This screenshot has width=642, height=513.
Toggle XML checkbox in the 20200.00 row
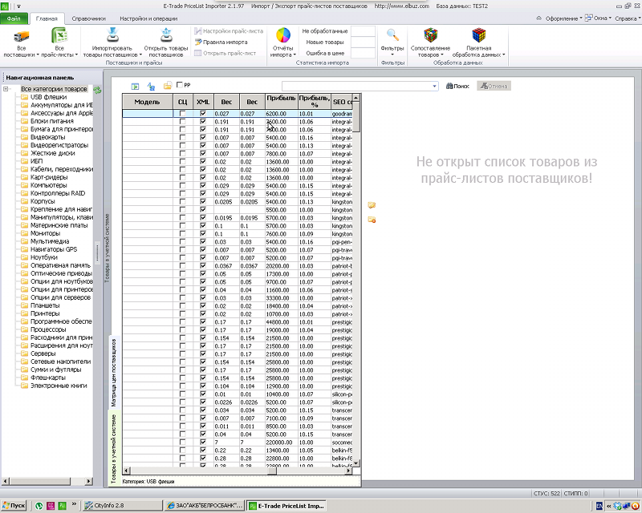click(203, 265)
